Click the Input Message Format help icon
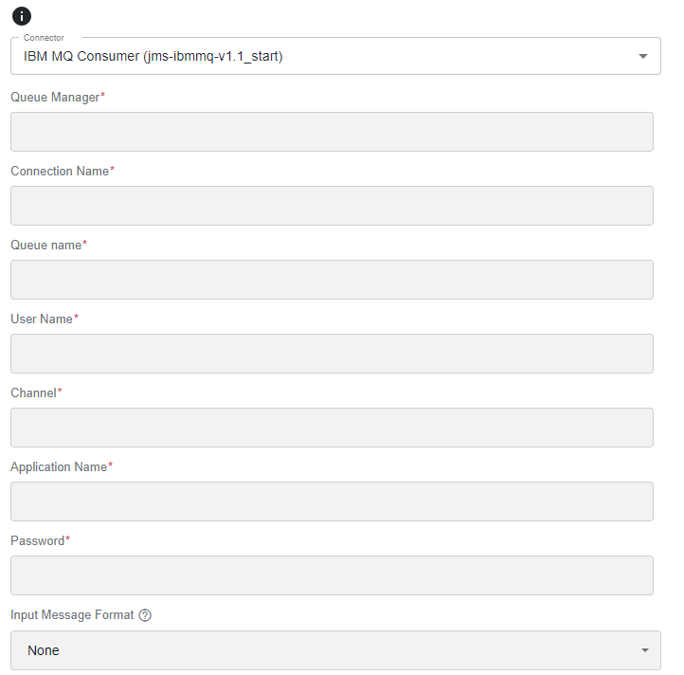Image resolution: width=684 pixels, height=675 pixels. coord(145,615)
